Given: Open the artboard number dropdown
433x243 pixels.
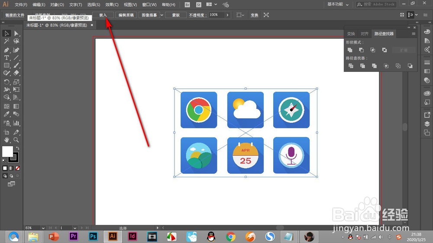Looking at the screenshot, I should tap(75, 228).
